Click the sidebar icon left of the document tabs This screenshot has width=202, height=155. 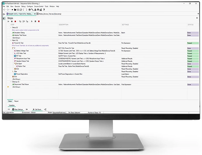coord(4,14)
